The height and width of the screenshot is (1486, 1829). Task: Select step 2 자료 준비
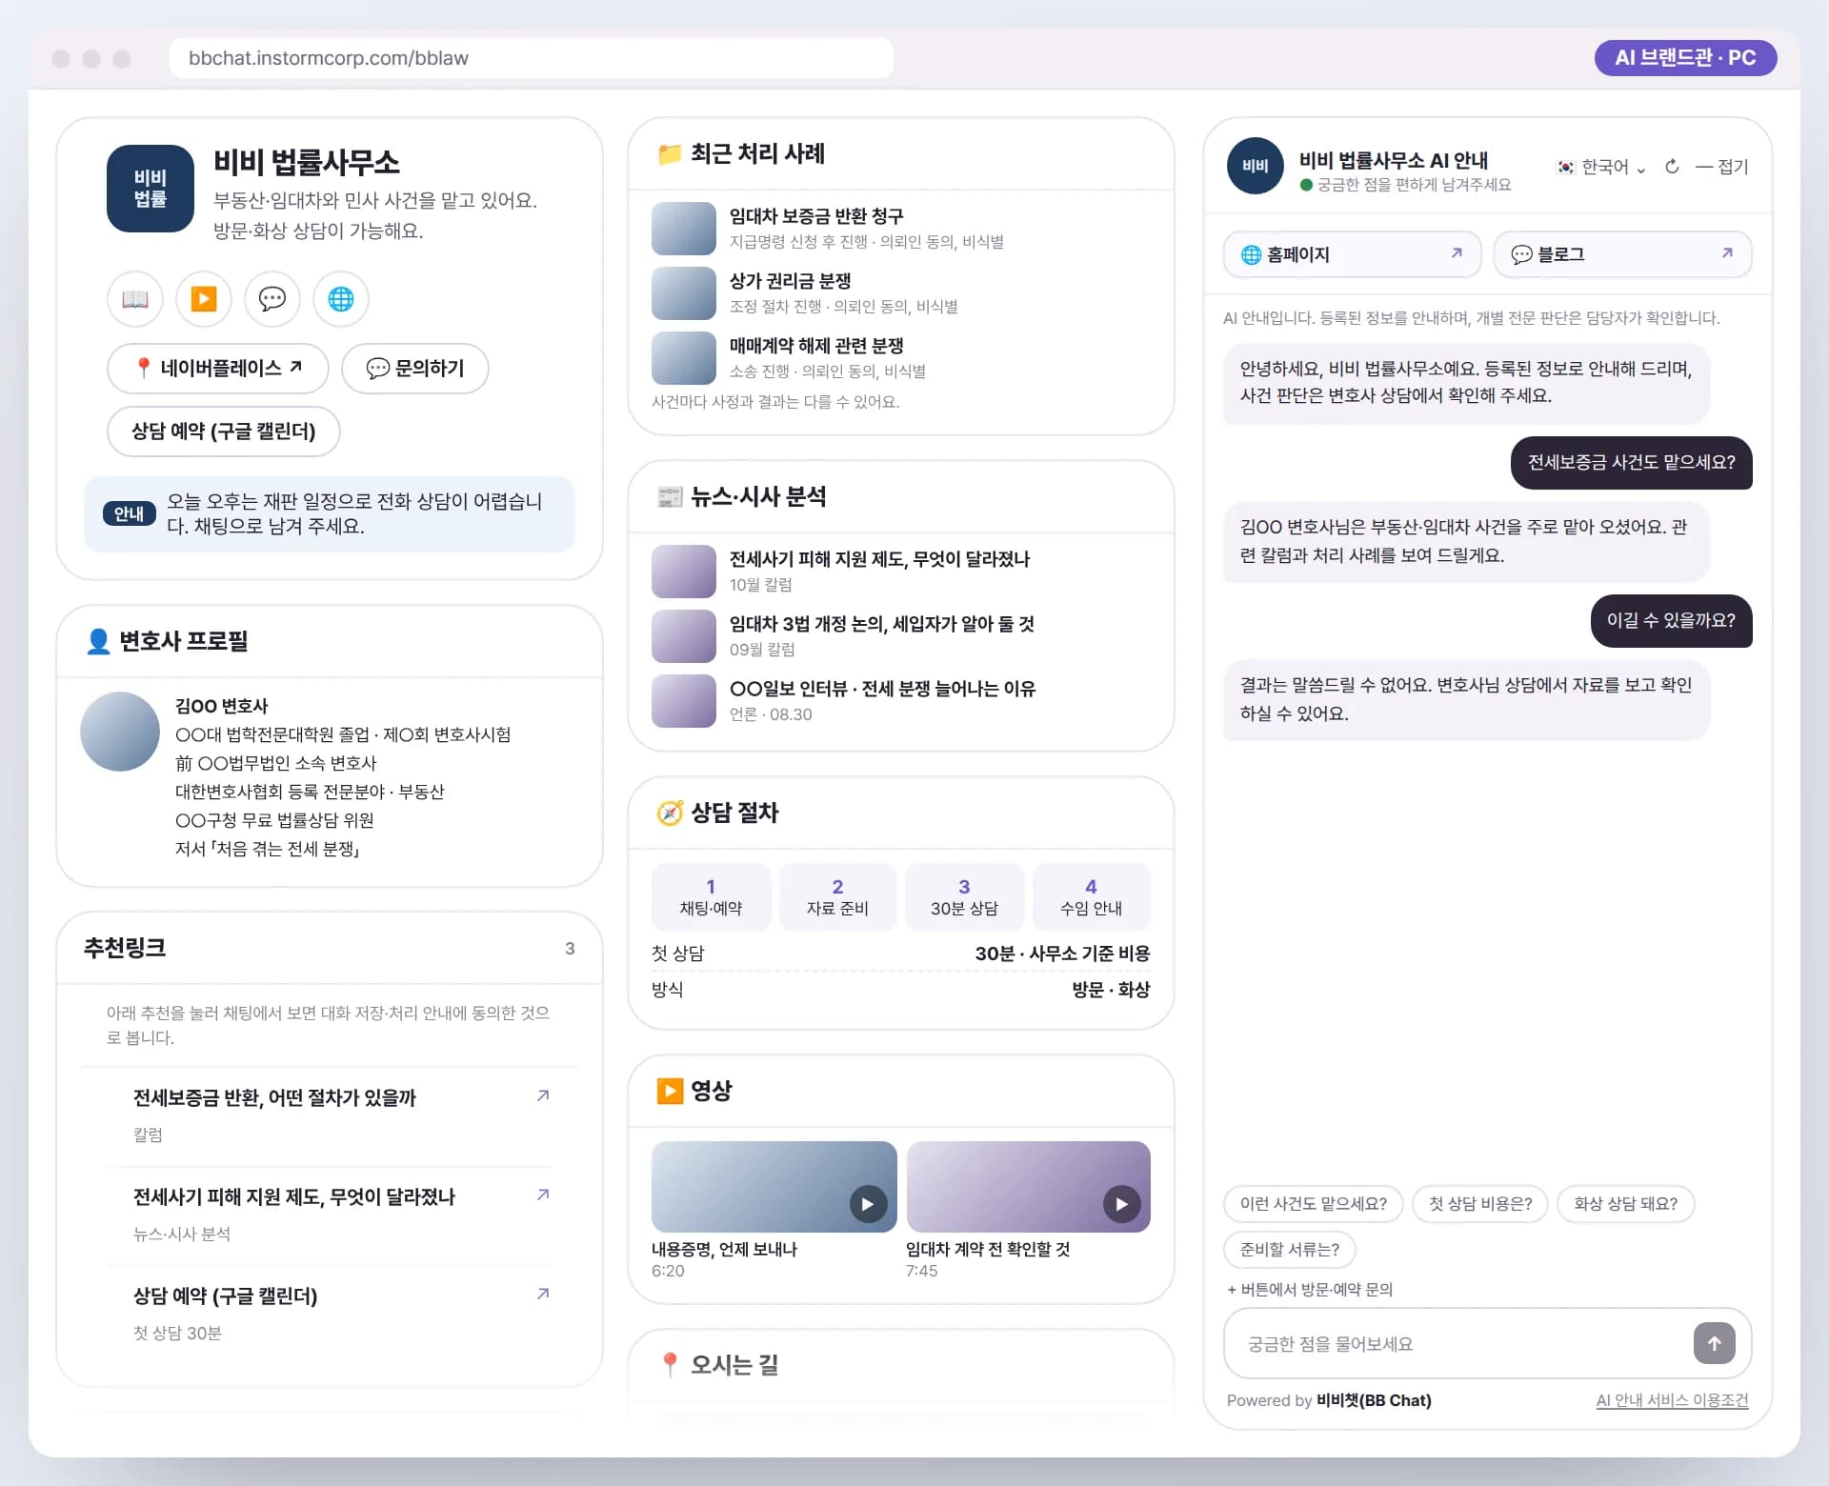[837, 897]
